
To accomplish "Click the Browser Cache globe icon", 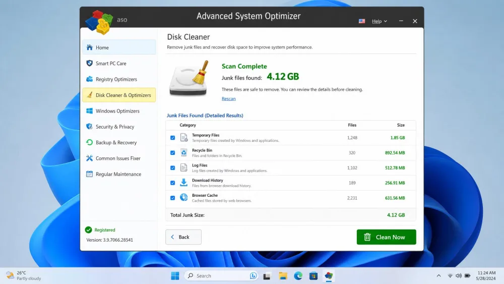I will point(184,197).
